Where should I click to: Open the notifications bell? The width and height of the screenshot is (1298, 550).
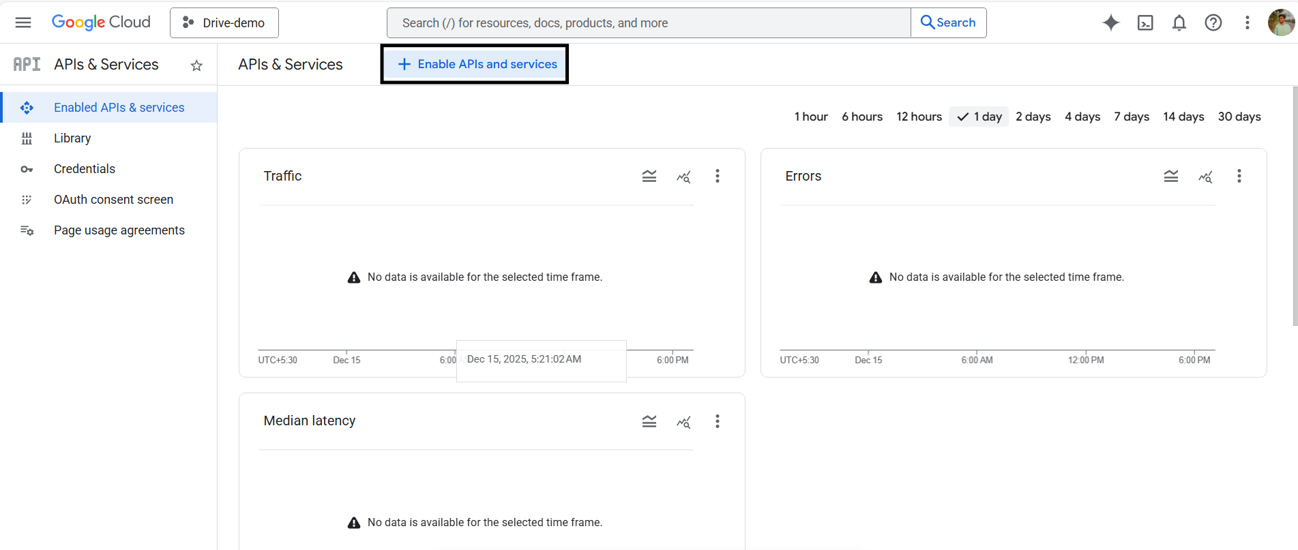tap(1179, 22)
